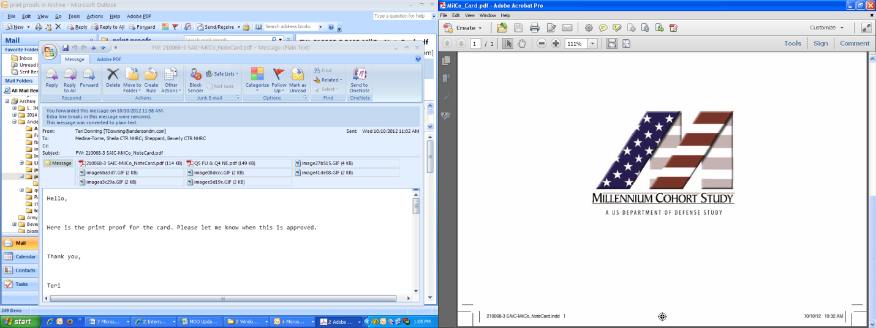Open Acrobat signatures panel icon
876x328 pixels.
446,115
